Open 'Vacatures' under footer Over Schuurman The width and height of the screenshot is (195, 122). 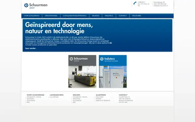pos(30,99)
